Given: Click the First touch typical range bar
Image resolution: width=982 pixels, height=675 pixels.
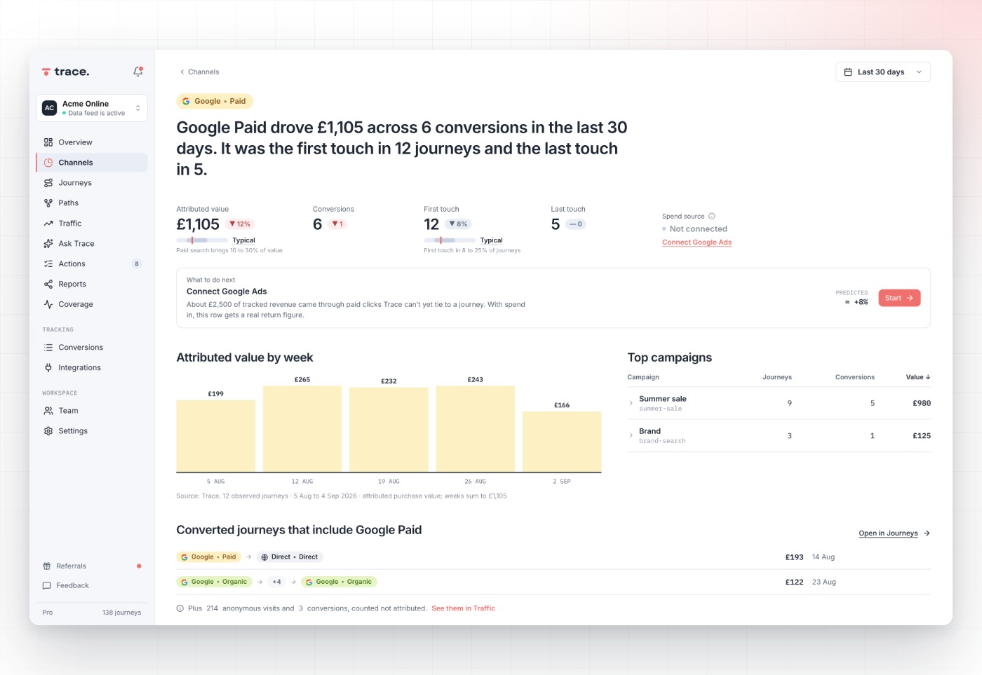Looking at the screenshot, I should click(450, 240).
